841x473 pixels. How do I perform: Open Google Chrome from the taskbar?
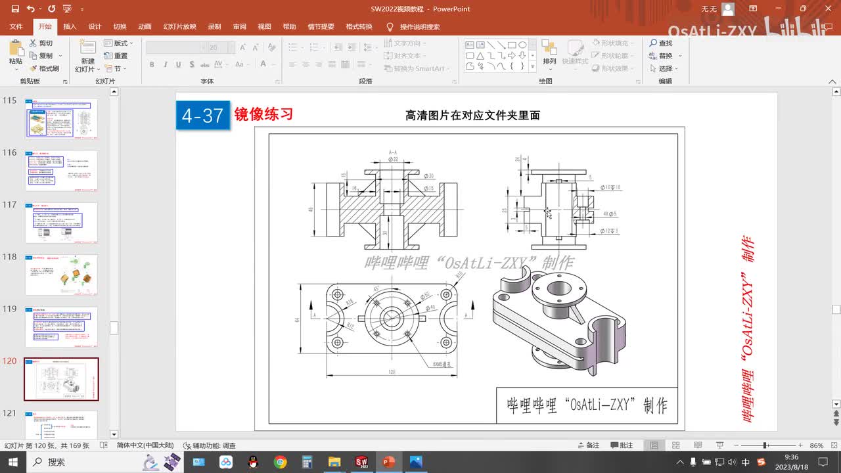click(x=281, y=462)
